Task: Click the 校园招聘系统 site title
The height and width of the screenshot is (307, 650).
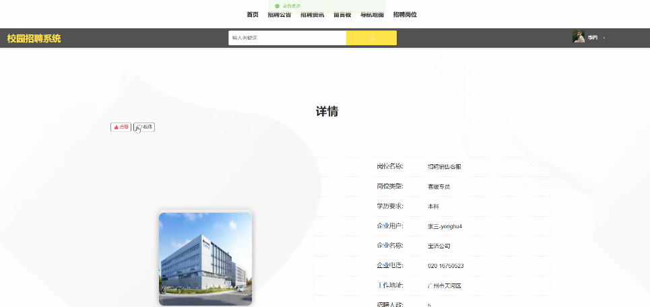Action: click(x=34, y=38)
